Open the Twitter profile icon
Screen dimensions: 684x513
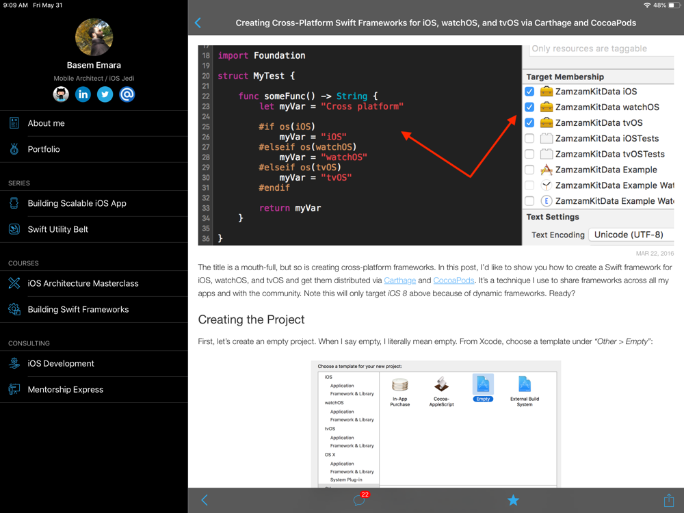pos(105,94)
